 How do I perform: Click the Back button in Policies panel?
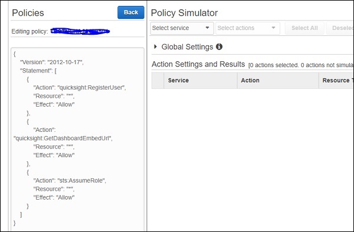131,12
